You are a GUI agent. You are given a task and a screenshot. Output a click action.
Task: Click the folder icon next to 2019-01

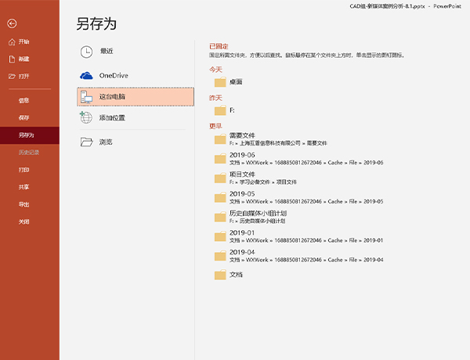pos(220,236)
